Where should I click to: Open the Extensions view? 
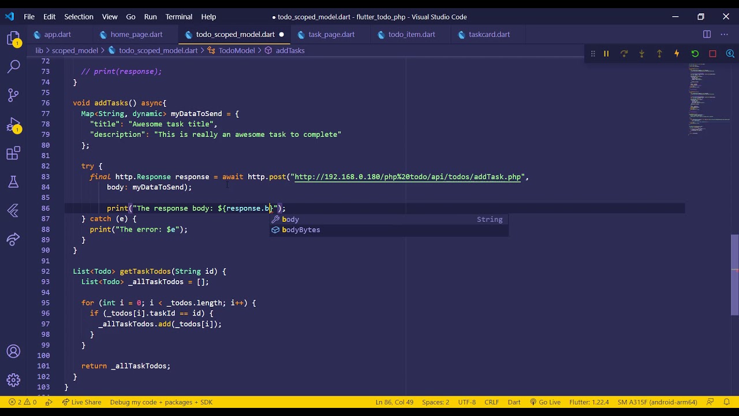click(13, 154)
